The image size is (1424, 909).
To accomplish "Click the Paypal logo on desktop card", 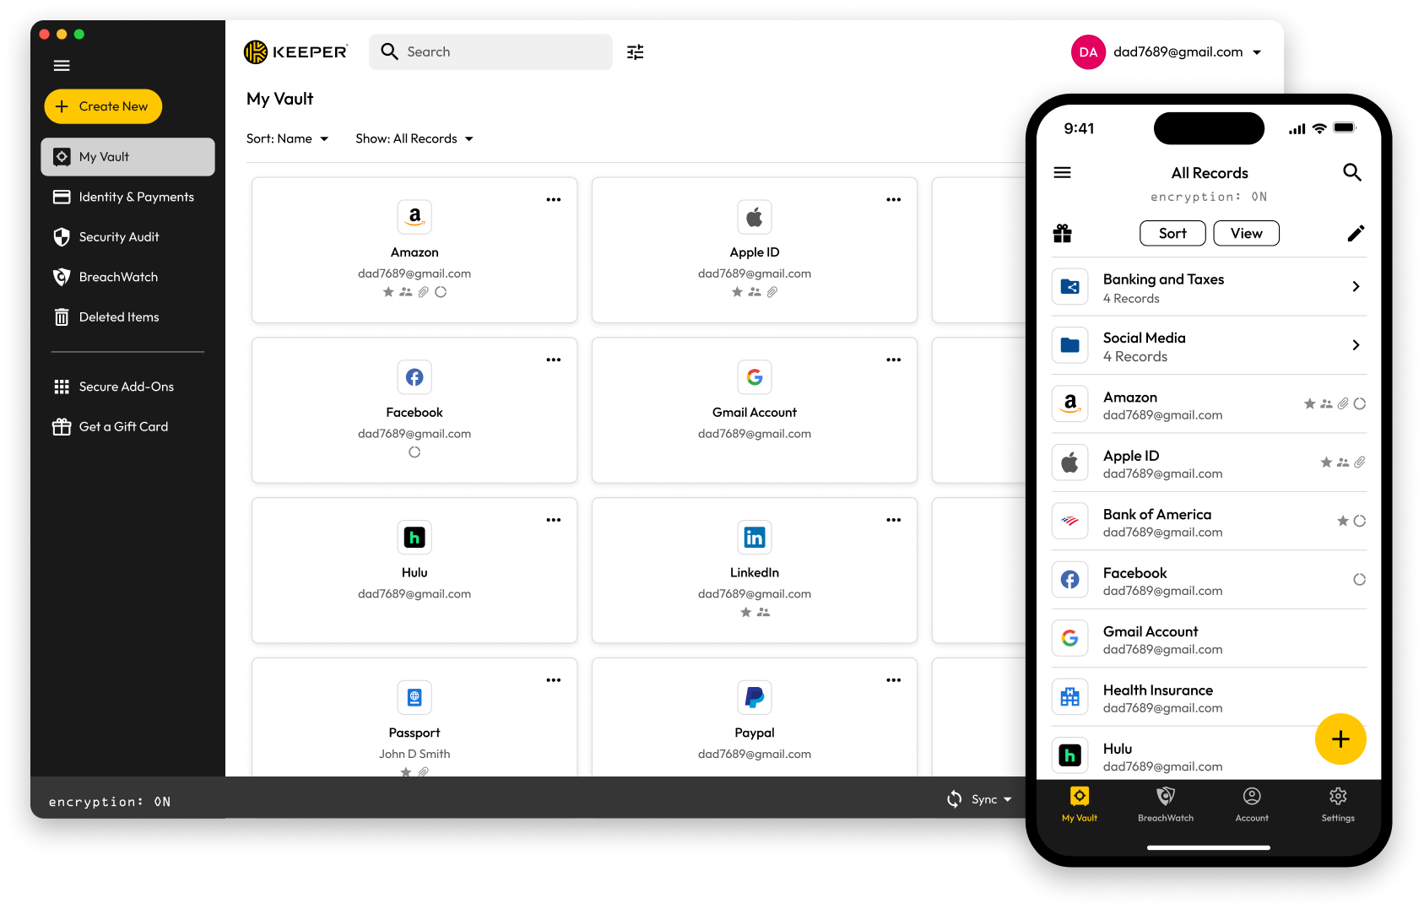I will coord(755,698).
